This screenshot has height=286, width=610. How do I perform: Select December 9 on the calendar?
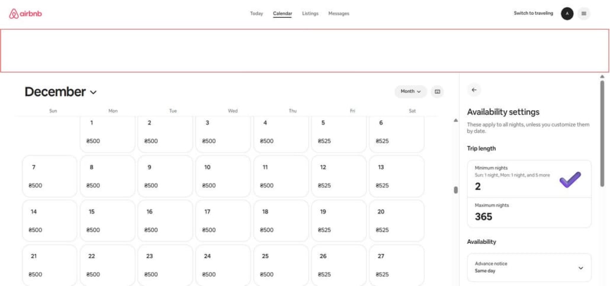pyautogui.click(x=165, y=176)
